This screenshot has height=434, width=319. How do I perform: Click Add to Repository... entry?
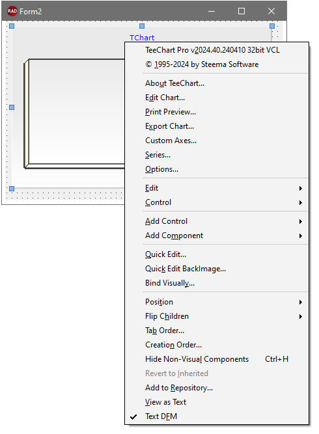[x=217, y=388]
